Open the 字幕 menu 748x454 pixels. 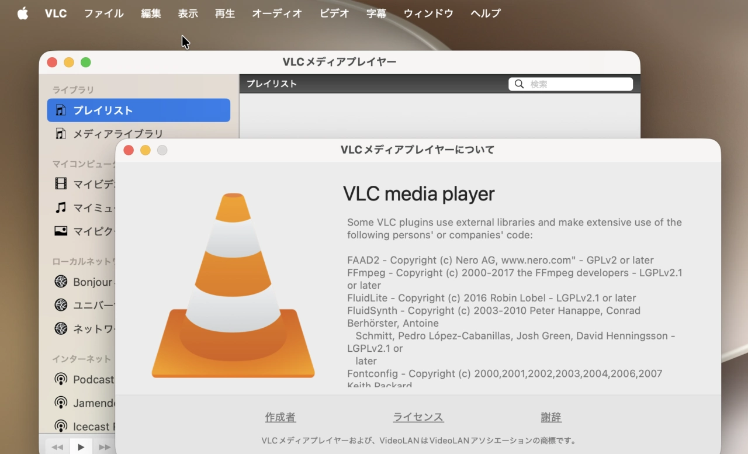click(x=376, y=13)
